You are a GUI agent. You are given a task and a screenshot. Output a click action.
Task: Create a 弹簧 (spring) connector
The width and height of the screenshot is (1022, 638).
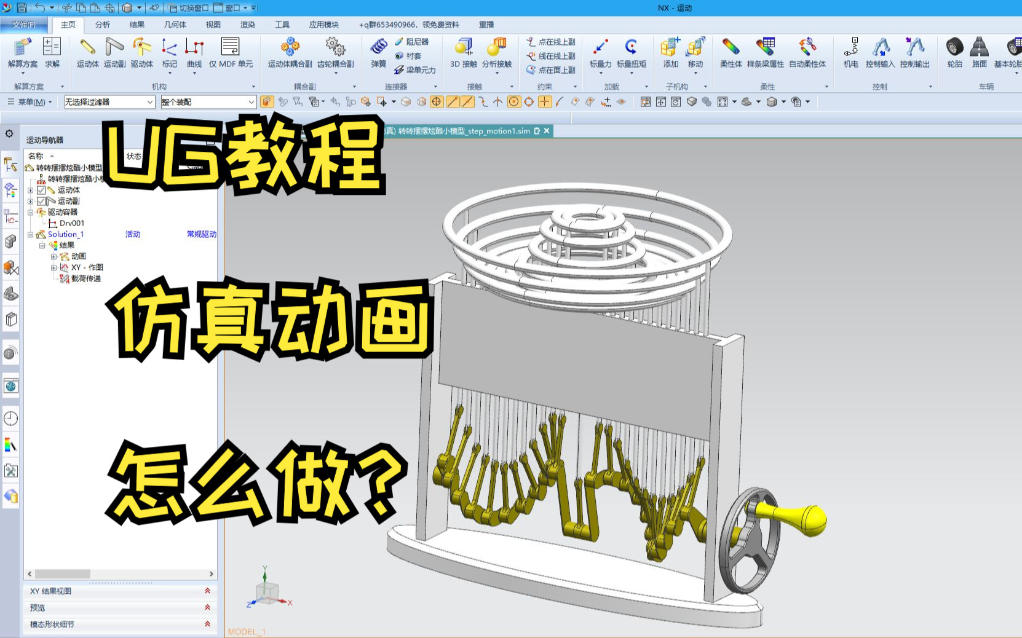point(380,54)
